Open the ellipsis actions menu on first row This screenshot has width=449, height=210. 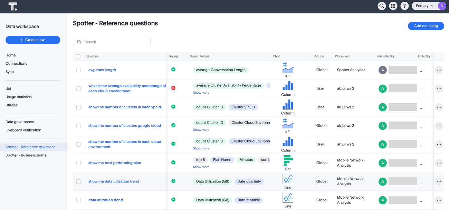click(439, 70)
